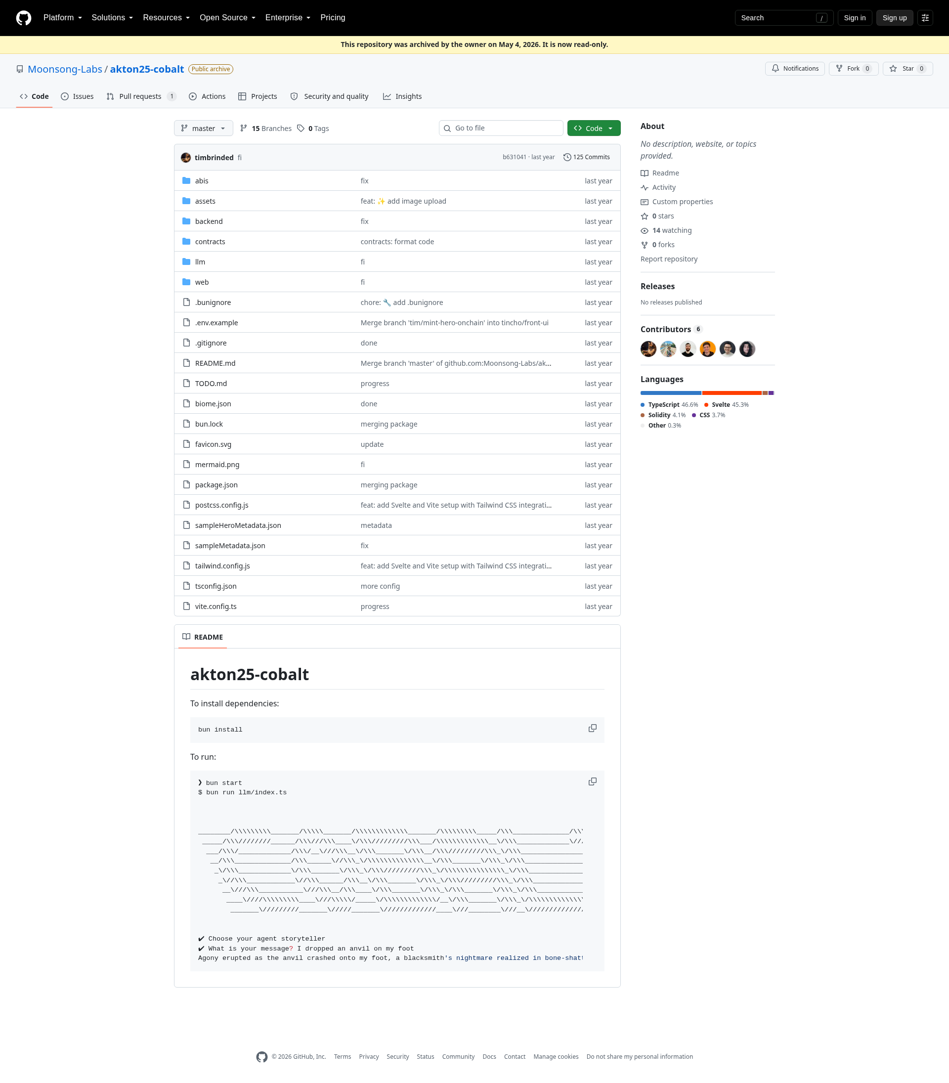Click the Sign in button
This screenshot has width=949, height=1083.
[855, 18]
